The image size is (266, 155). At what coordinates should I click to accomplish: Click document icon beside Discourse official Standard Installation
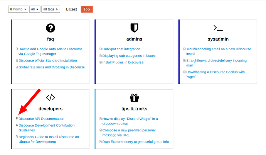click(x=17, y=60)
